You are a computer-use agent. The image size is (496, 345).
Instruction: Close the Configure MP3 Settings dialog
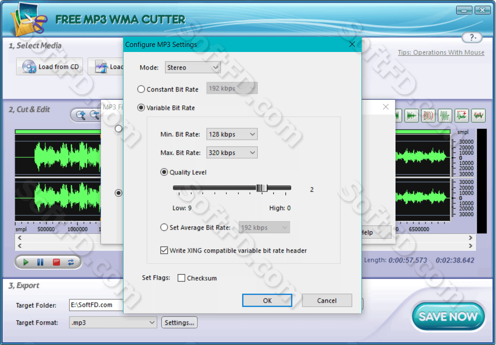point(352,44)
